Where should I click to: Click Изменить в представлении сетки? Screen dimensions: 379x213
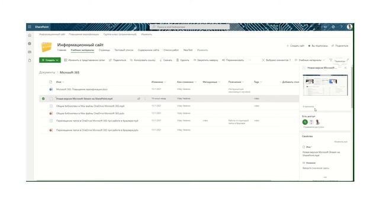(x=84, y=60)
